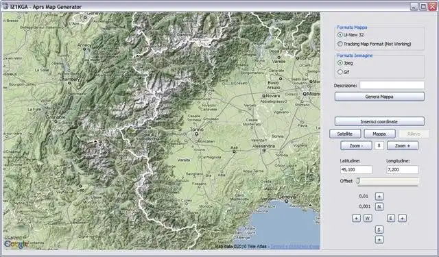Click Annecy on the map
439x257 pixels.
point(84,45)
